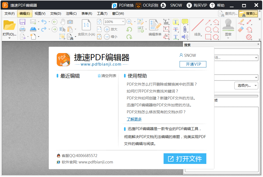Screen dimensions: 263x177
Task: Rotate the page clockwise
Action: pos(129,37)
